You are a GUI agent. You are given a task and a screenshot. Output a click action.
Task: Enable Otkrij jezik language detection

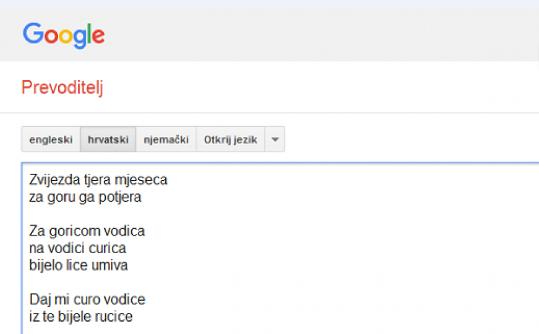pyautogui.click(x=230, y=140)
